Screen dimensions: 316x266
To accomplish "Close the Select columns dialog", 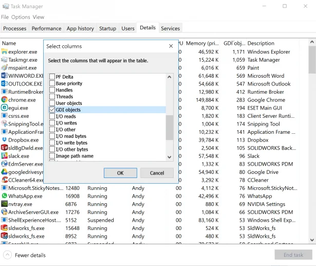I will click(171, 46).
